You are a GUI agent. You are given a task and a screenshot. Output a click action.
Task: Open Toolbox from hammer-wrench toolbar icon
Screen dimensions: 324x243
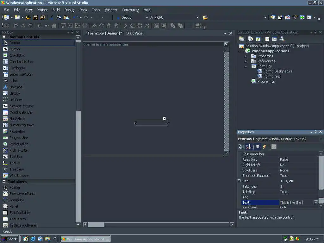[x=295, y=18]
